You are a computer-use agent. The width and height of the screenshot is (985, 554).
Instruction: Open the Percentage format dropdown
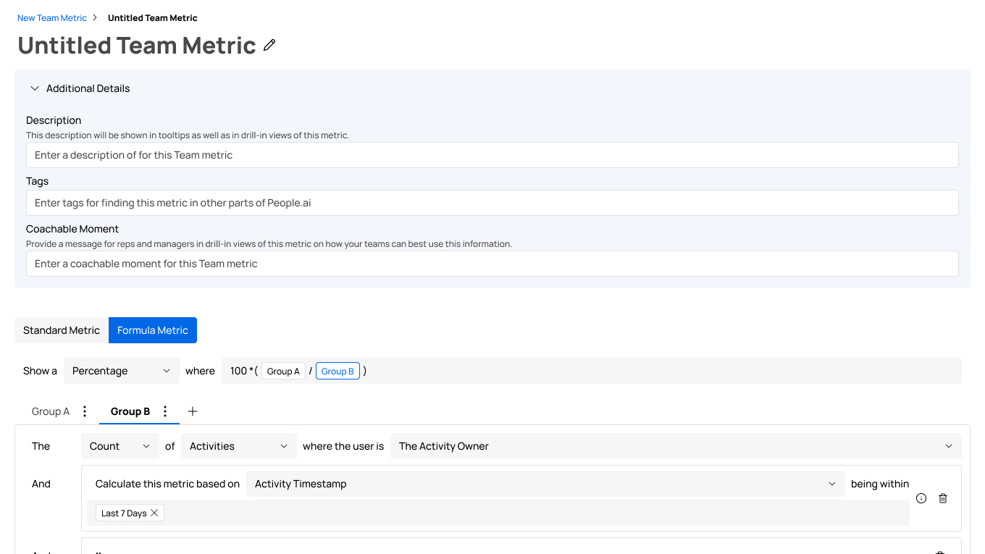coord(121,371)
